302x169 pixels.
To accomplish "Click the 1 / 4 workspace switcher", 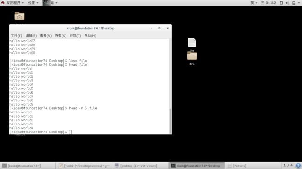I will [x=288, y=165].
